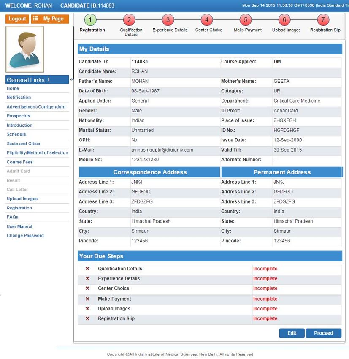Click the red X beside Upload Images row
349x359 pixels.
(x=87, y=309)
